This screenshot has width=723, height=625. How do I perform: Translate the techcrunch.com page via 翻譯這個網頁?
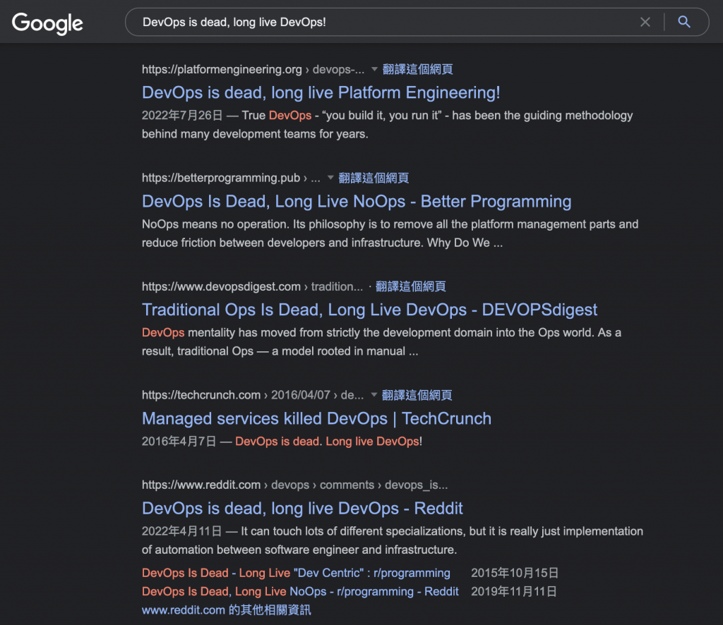click(x=417, y=395)
